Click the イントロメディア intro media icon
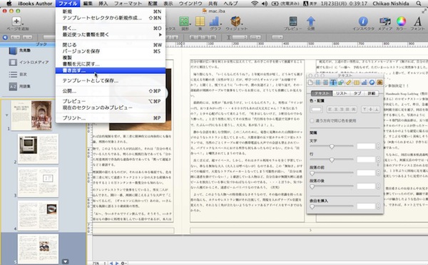The image size is (428, 265). [13, 63]
